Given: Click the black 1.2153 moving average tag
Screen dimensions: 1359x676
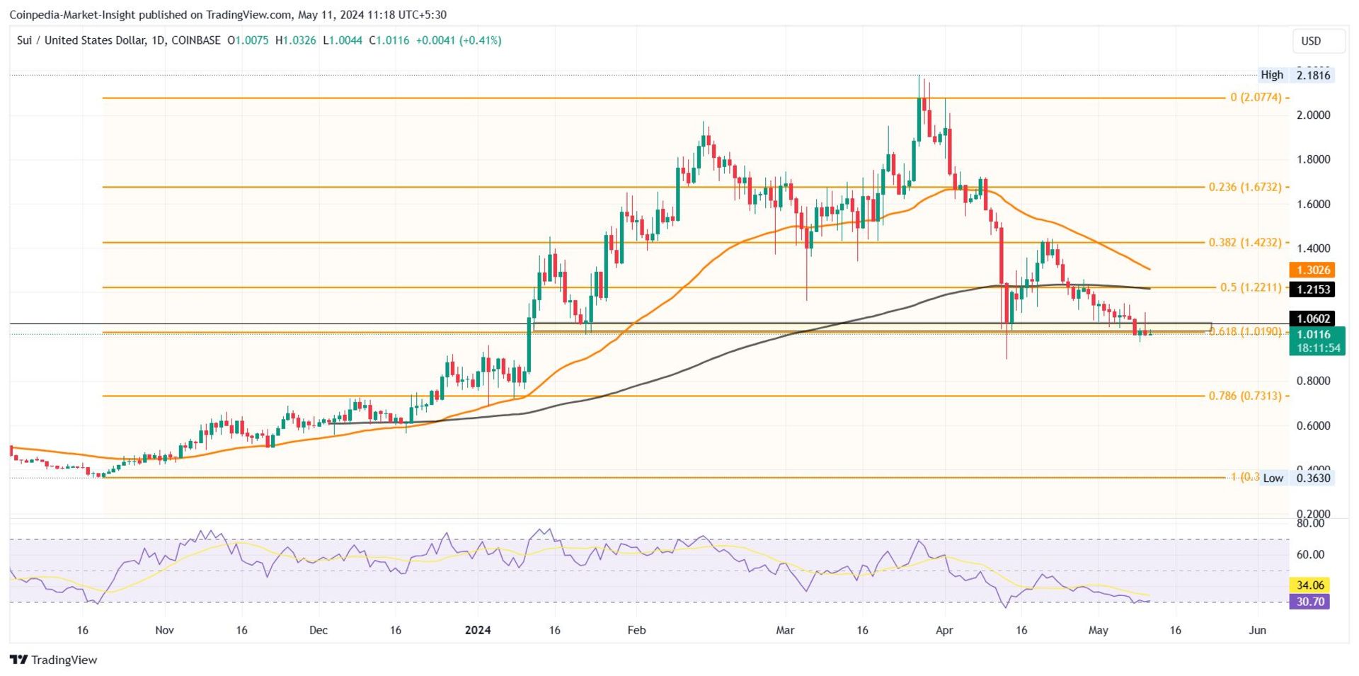Looking at the screenshot, I should pos(1312,289).
